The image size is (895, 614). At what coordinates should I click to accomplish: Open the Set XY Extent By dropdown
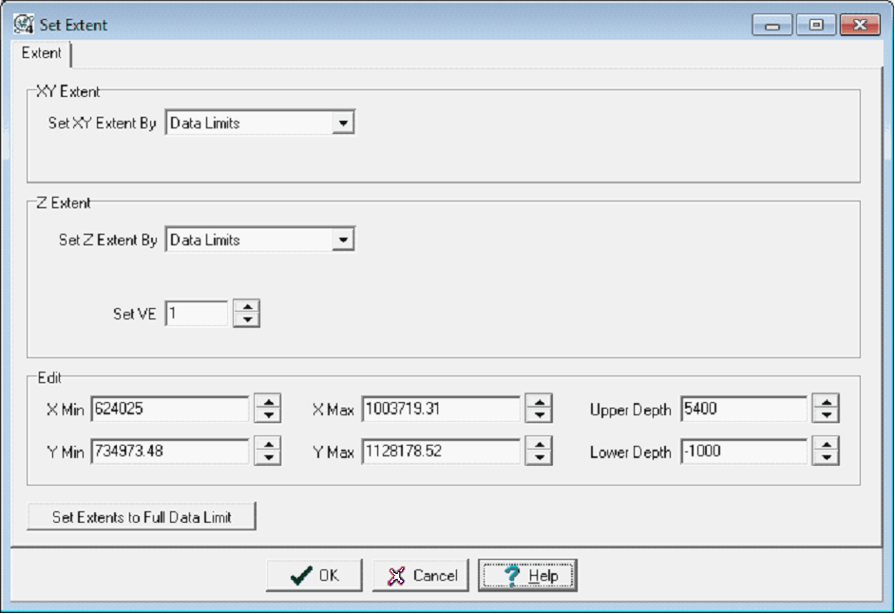(343, 123)
